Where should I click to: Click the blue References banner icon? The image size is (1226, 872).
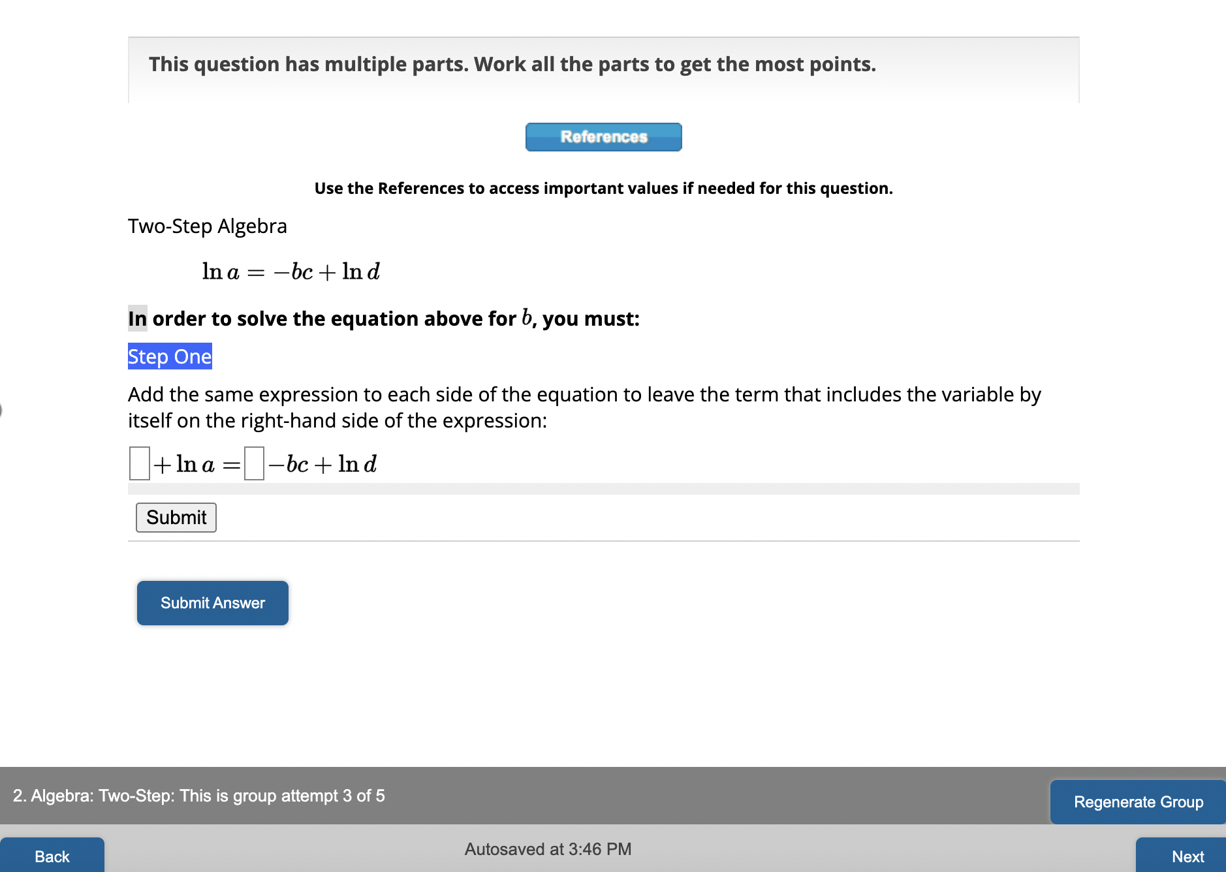pyautogui.click(x=603, y=137)
